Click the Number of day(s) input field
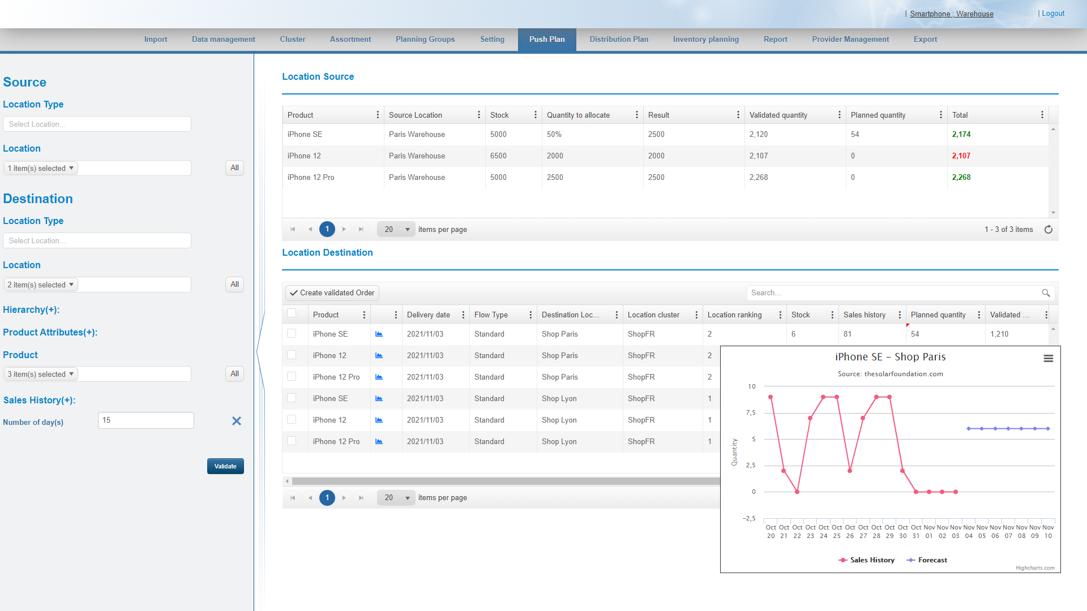 coord(145,420)
